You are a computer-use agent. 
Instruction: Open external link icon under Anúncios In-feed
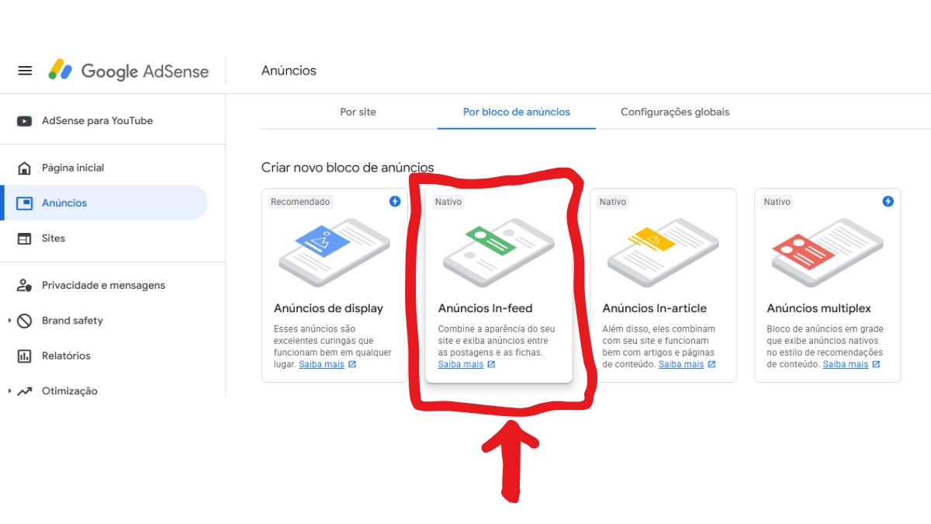click(491, 364)
